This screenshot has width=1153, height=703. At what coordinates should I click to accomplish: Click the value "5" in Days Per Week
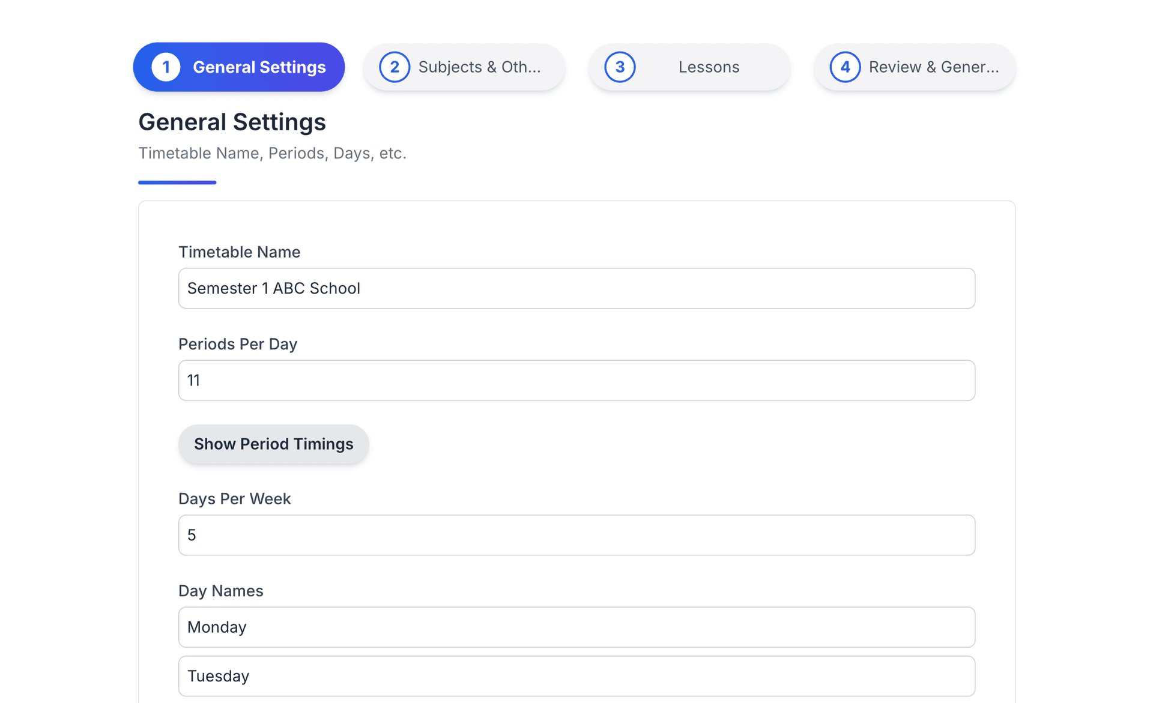(192, 535)
